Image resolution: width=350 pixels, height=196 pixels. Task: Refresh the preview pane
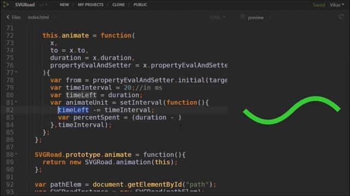(x=341, y=17)
